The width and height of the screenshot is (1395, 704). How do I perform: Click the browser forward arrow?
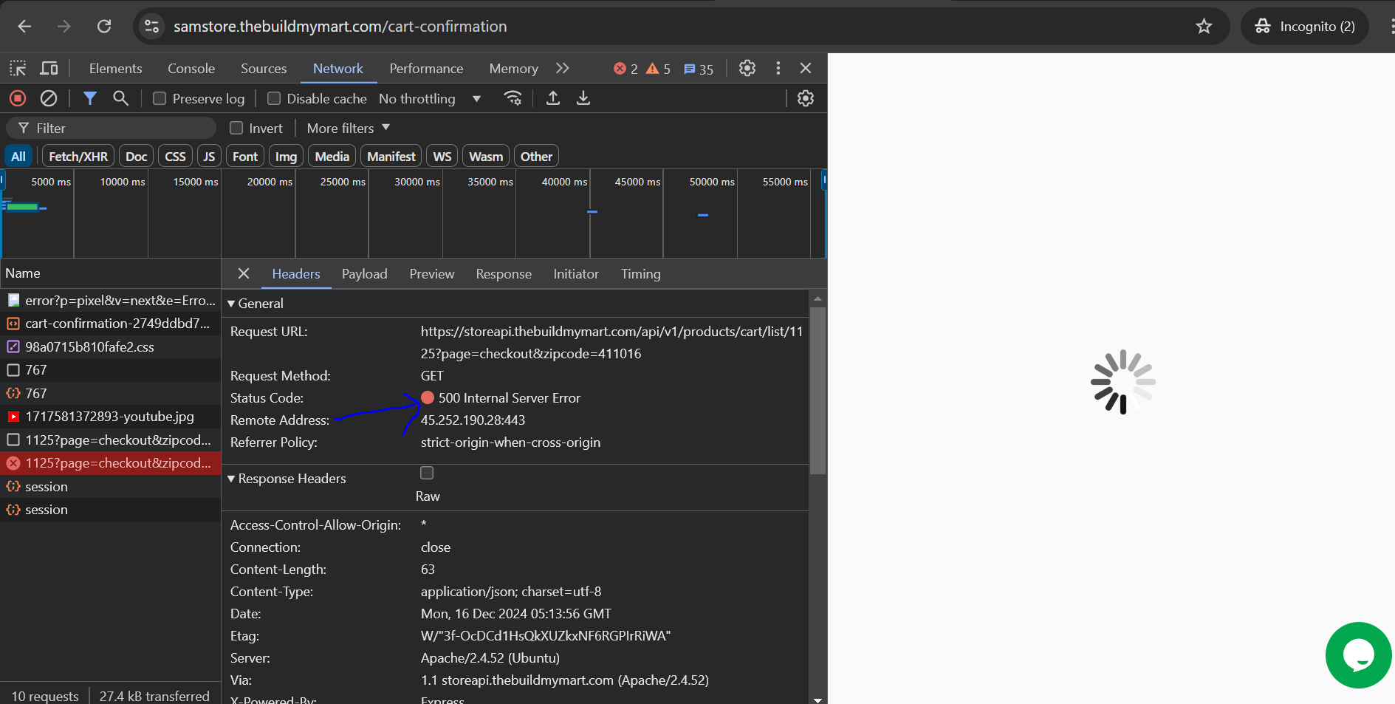coord(64,27)
